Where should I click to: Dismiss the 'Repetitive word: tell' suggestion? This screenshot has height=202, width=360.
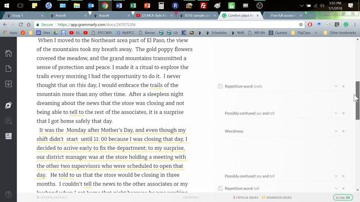343,189
